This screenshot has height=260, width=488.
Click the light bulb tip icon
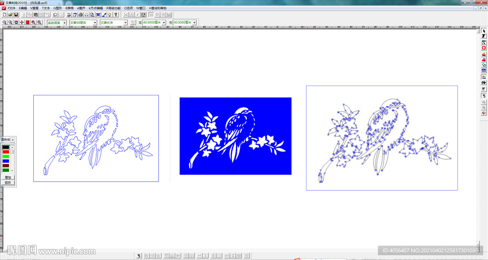coord(110,15)
